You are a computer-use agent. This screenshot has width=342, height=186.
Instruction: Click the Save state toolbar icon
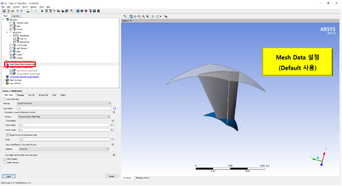4,11
